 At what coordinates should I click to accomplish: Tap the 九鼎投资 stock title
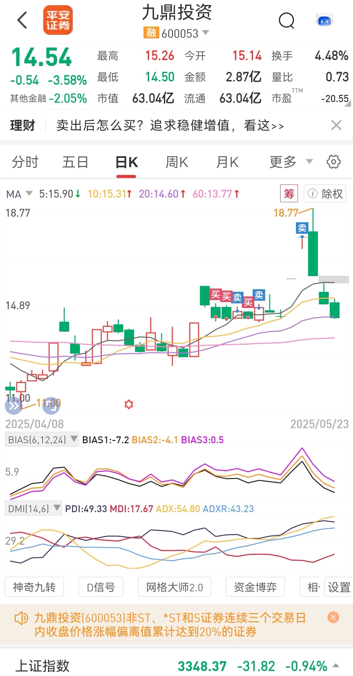point(177,13)
